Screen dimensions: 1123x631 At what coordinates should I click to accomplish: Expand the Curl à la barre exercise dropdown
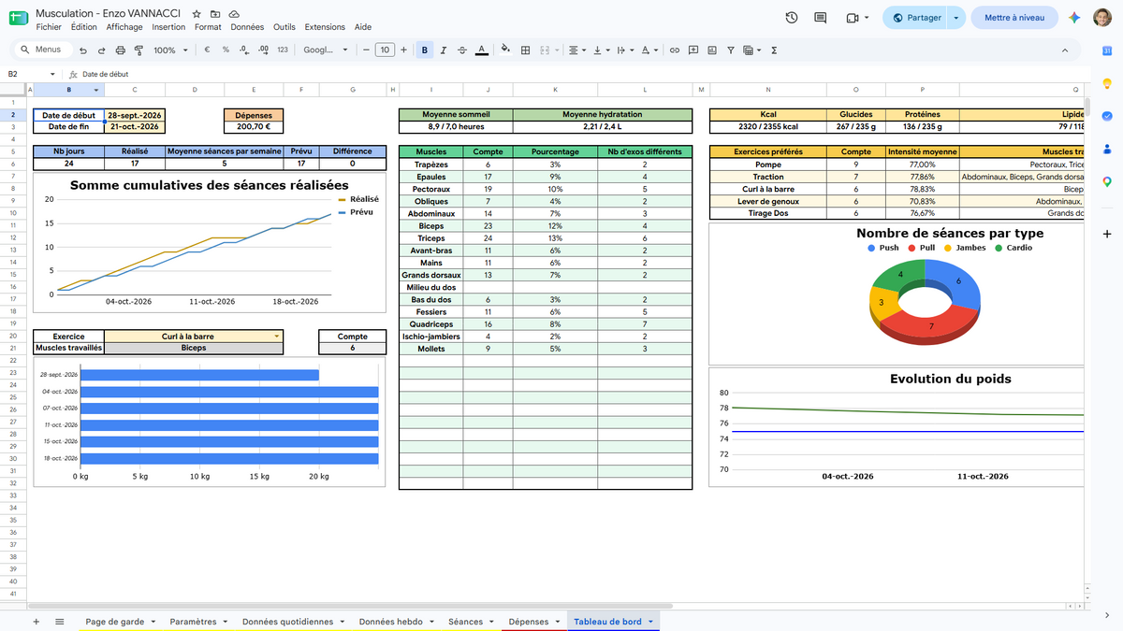[276, 337]
